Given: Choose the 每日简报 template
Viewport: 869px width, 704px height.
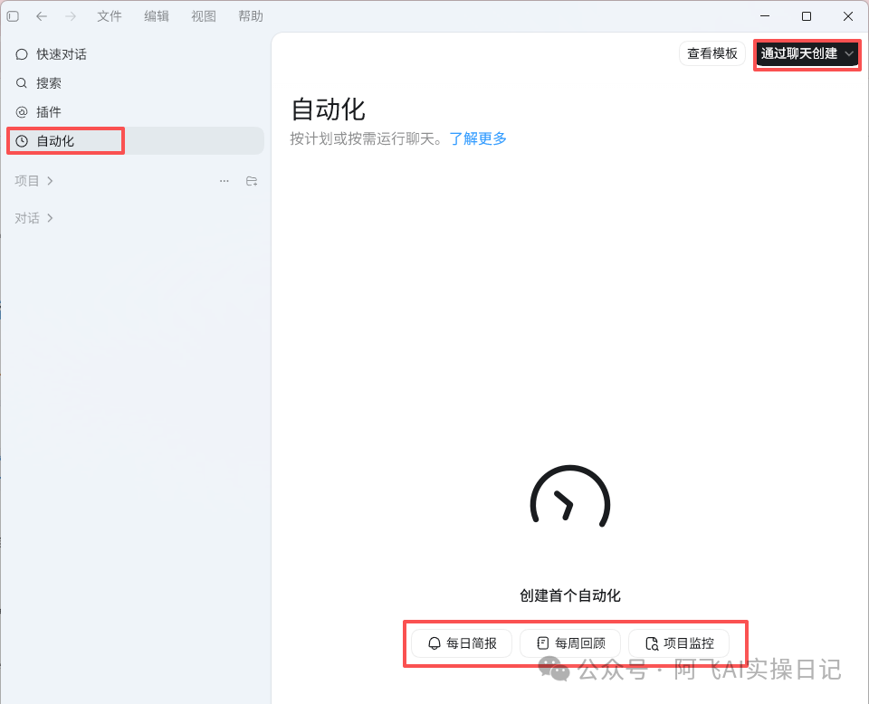Looking at the screenshot, I should [462, 643].
